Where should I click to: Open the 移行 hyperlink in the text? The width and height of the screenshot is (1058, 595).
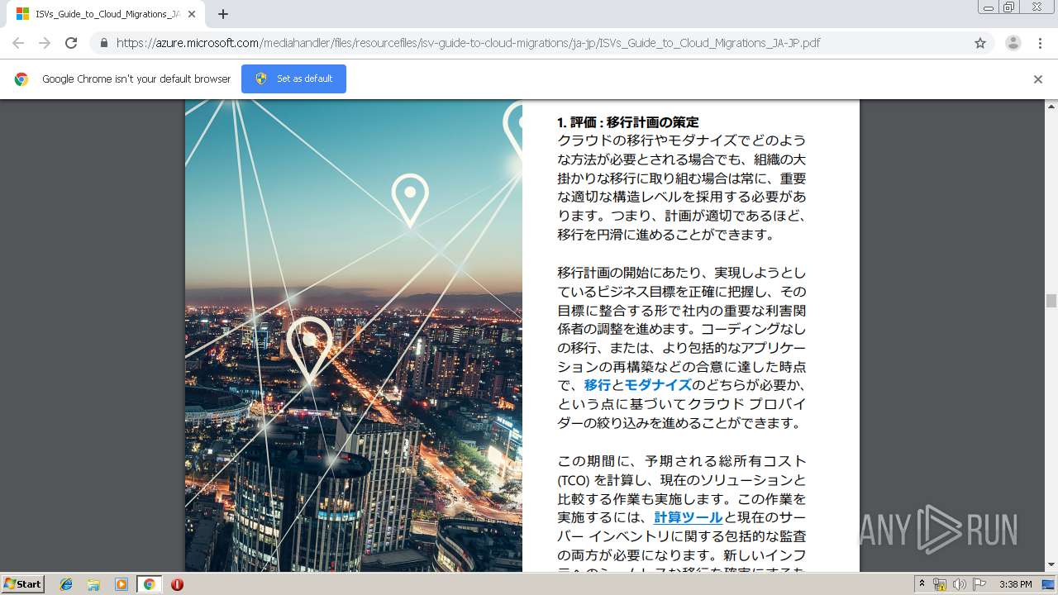(x=597, y=385)
